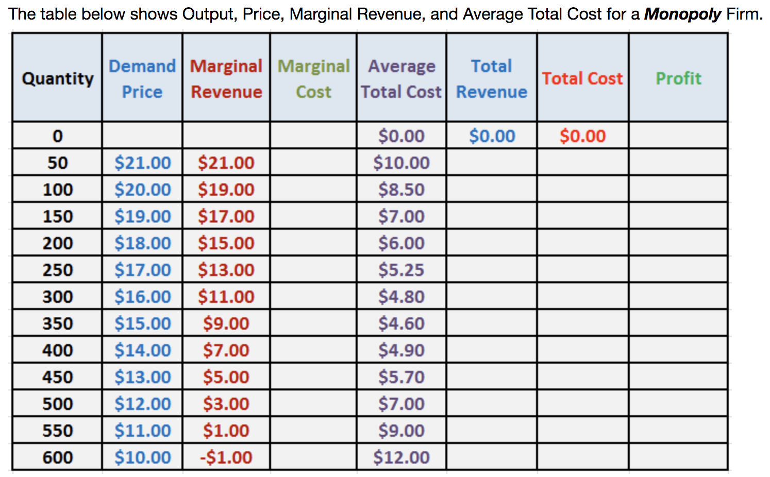Click the quantity 600 row label

57,456
